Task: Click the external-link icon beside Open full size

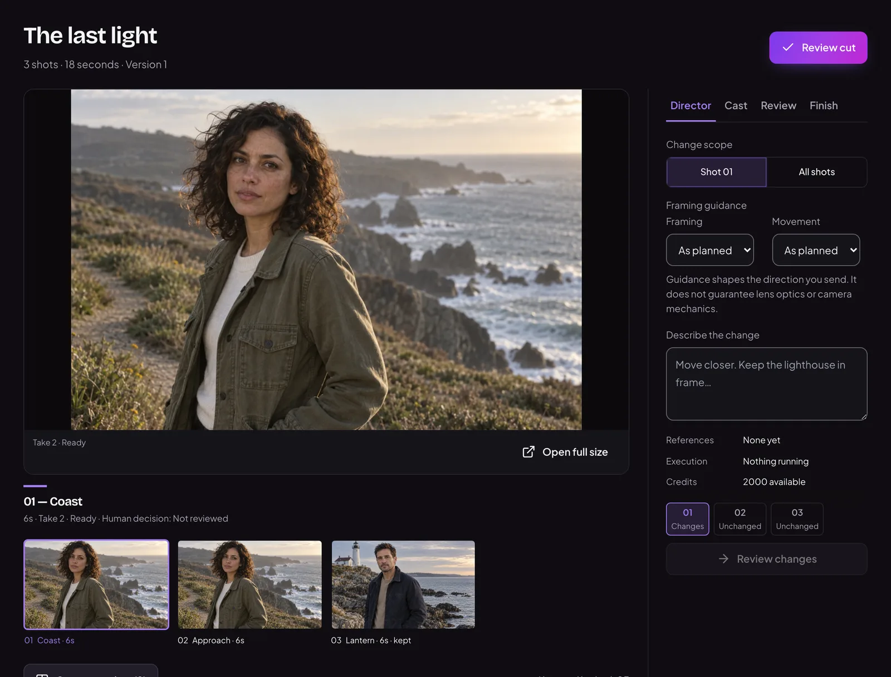Action: 528,452
